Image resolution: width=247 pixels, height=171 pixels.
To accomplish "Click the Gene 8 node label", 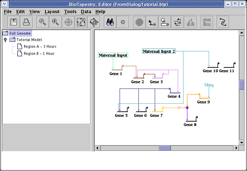I will point(190,125).
